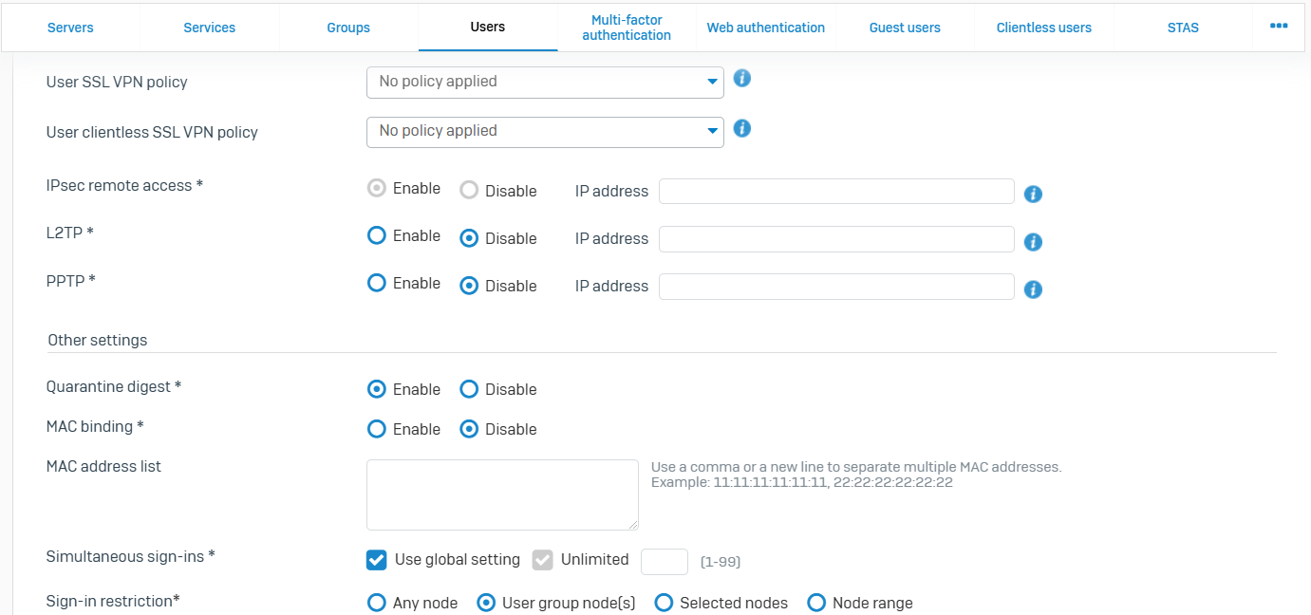Click info icon beside User SSL VPN policy

pos(742,79)
